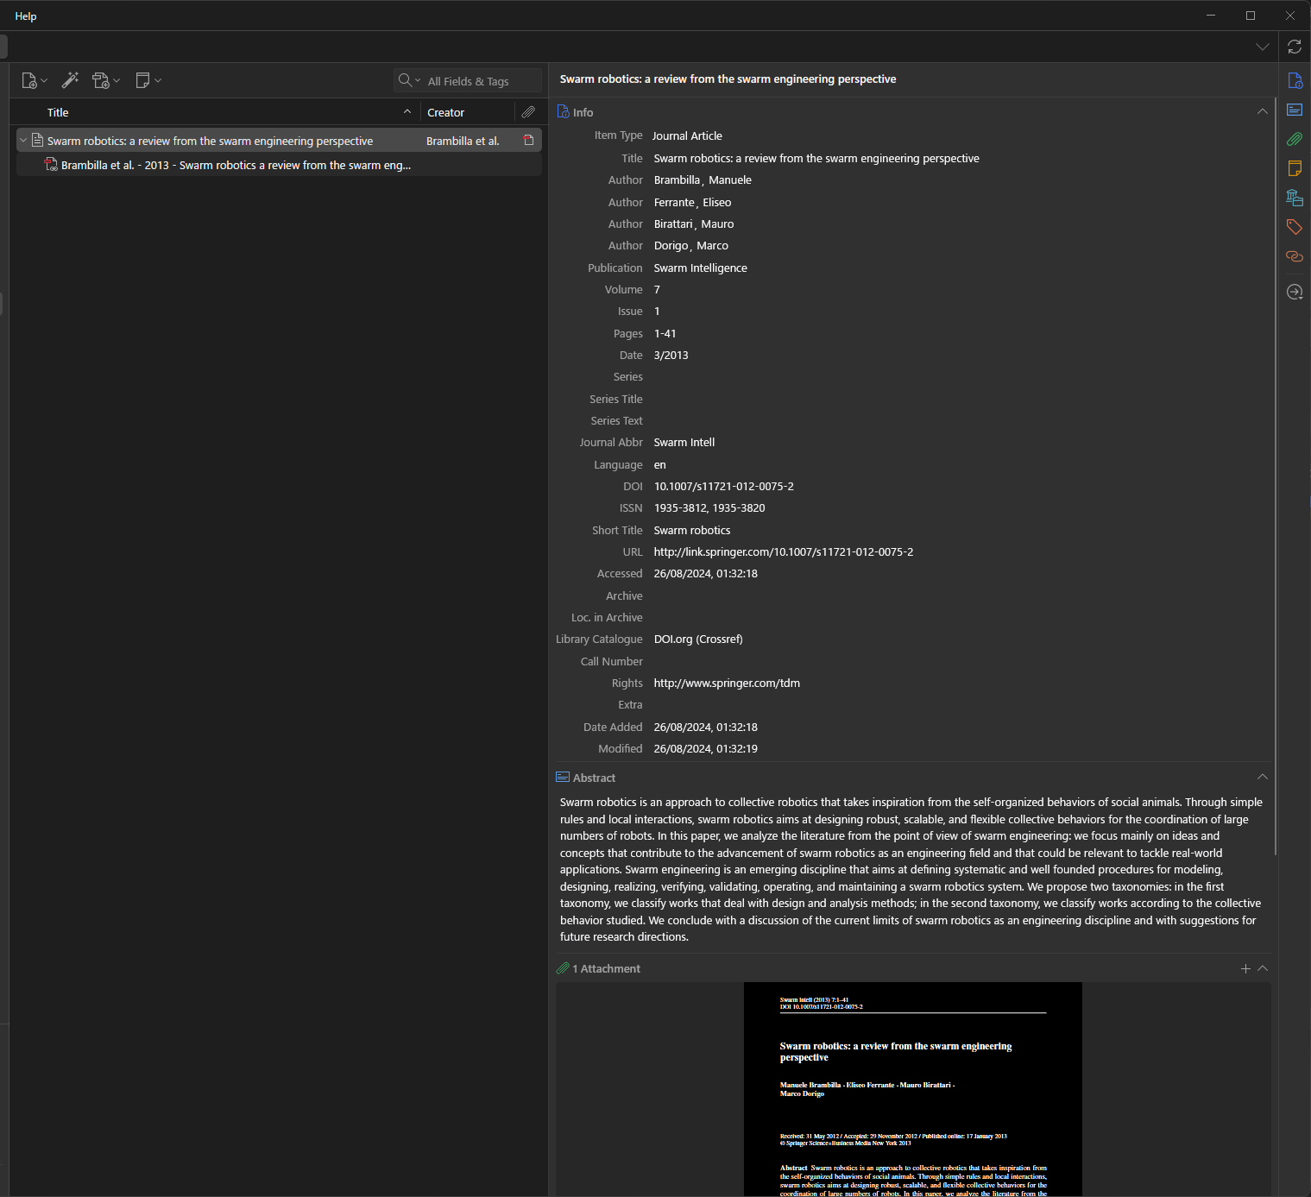The width and height of the screenshot is (1311, 1197).
Task: Click the Rights value springer.com/tdm
Action: click(727, 683)
